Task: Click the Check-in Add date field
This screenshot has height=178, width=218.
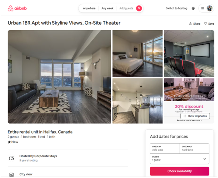Action: [165, 149]
